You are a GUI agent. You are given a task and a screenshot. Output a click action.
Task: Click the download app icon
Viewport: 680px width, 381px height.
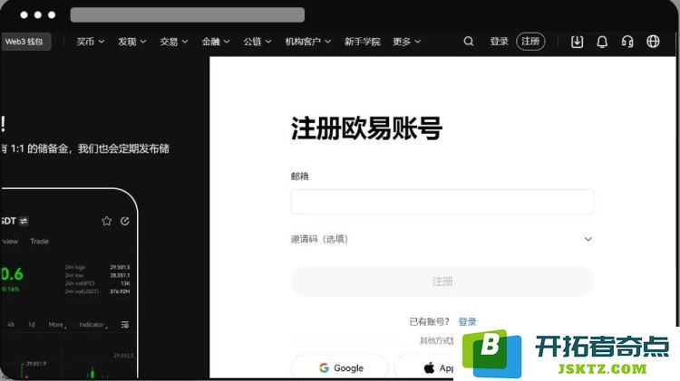tap(577, 42)
